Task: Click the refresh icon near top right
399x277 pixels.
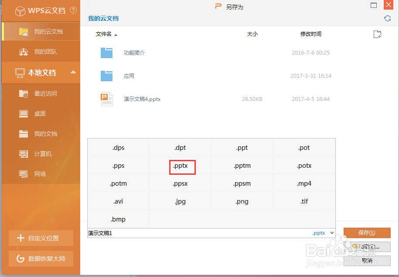Action: coord(387,18)
